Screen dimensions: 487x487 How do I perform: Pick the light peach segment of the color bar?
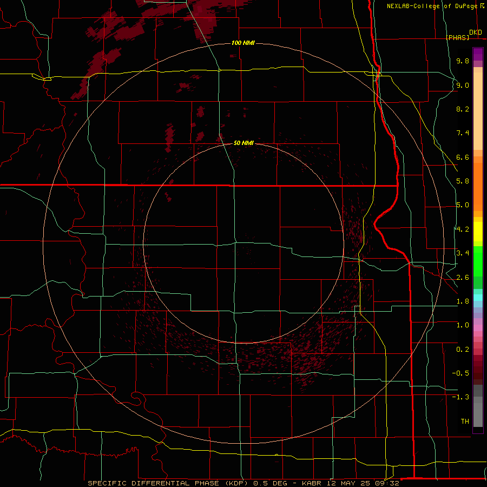[478, 111]
